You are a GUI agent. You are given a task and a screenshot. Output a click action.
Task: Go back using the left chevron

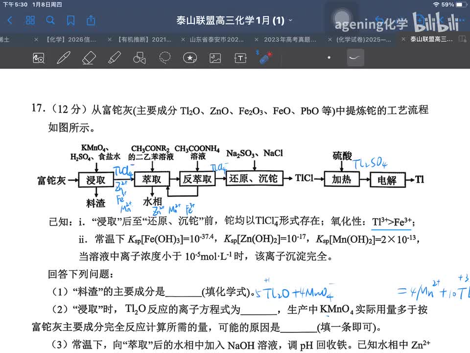[10, 21]
